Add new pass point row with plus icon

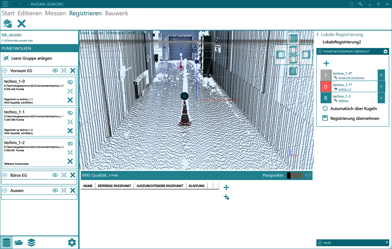[226, 187]
